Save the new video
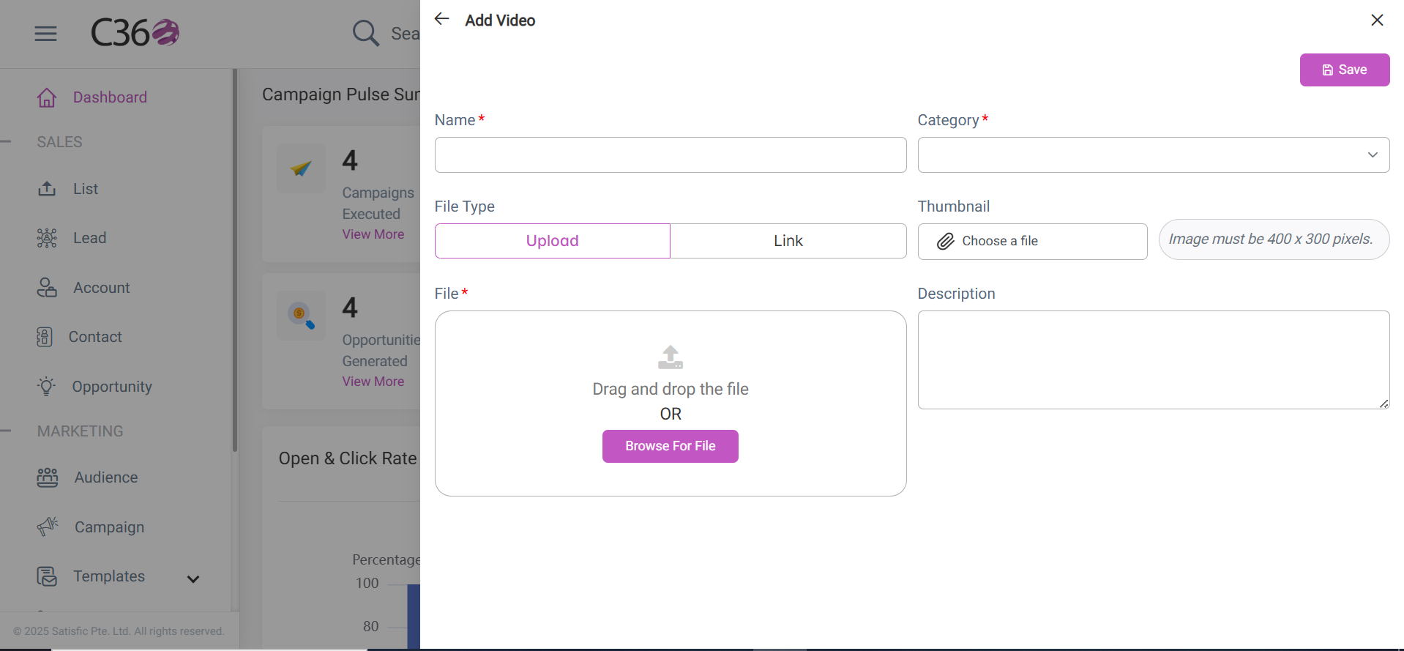 (1345, 70)
